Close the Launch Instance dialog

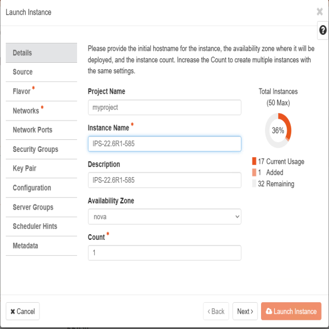tap(319, 12)
